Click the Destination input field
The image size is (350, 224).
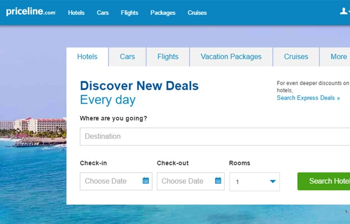pyautogui.click(x=213, y=136)
